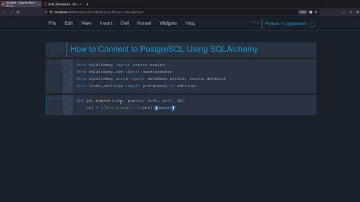360x202 pixels.
Task: Open the File menu
Action: [52, 23]
